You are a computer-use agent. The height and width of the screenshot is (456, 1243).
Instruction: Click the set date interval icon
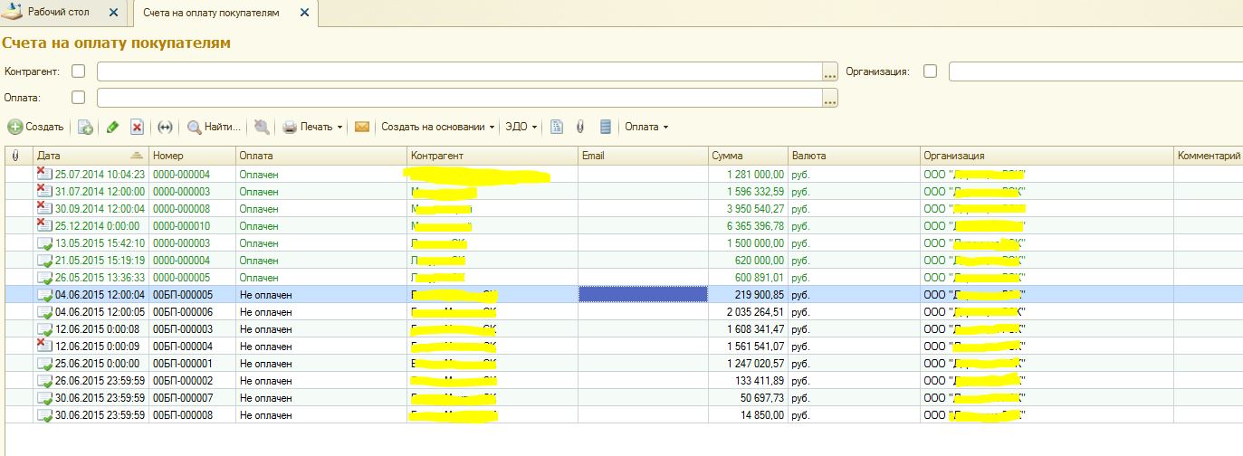coord(165,128)
